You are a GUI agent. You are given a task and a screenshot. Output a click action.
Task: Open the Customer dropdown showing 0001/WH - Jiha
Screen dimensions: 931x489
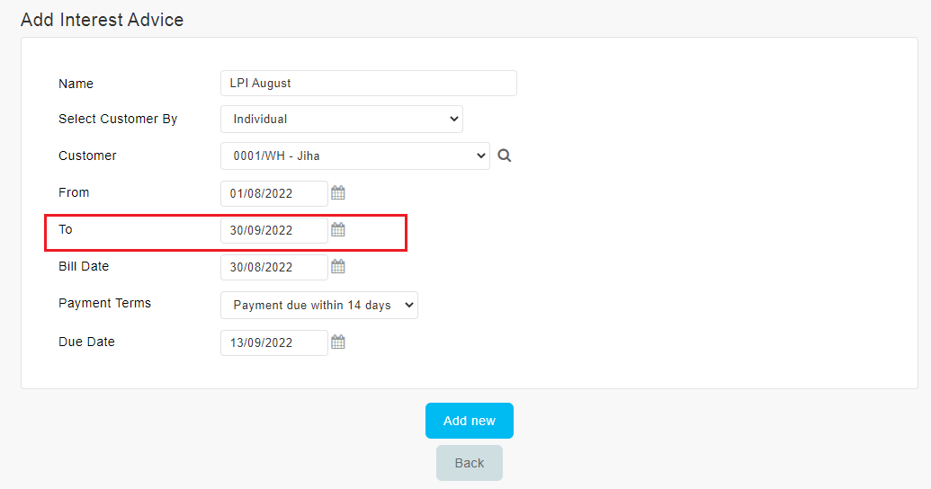[355, 156]
